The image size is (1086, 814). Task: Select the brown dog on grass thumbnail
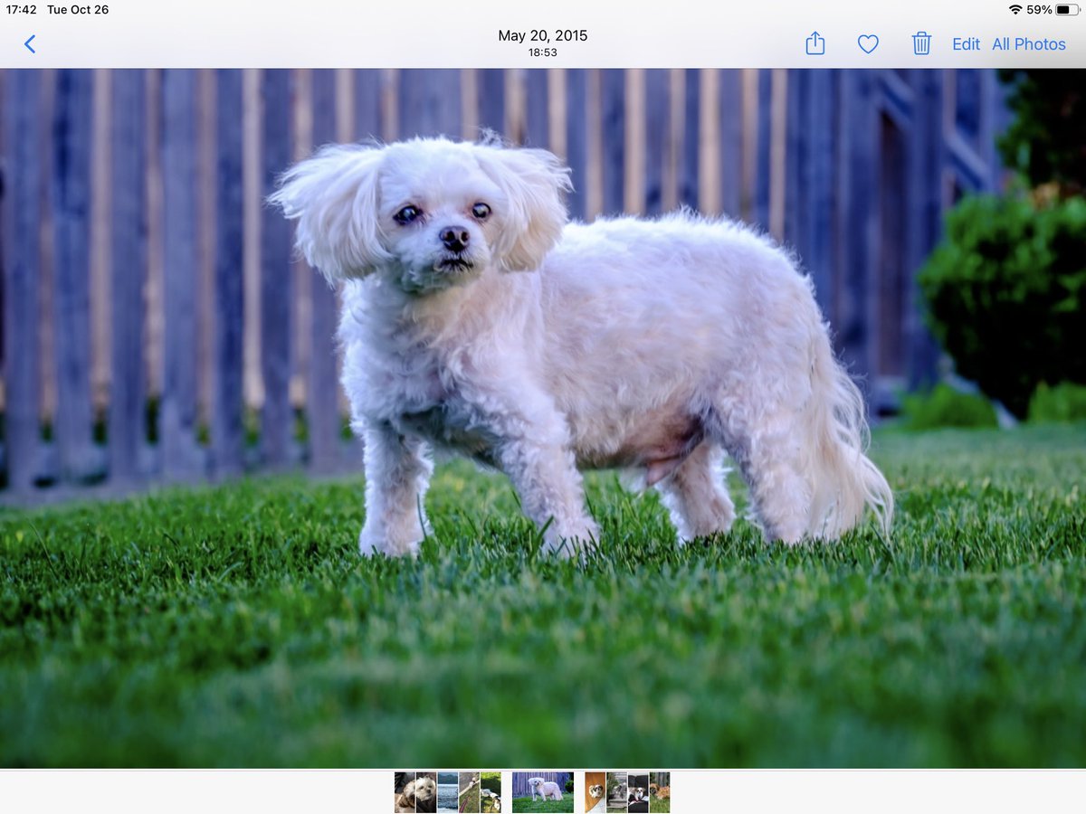[660, 792]
